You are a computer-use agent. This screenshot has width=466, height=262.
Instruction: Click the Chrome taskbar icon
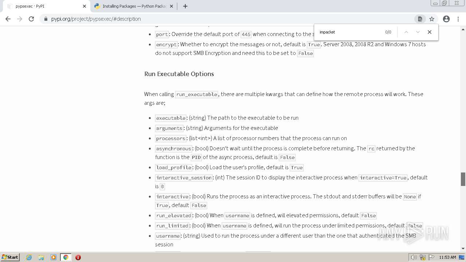[66, 257]
